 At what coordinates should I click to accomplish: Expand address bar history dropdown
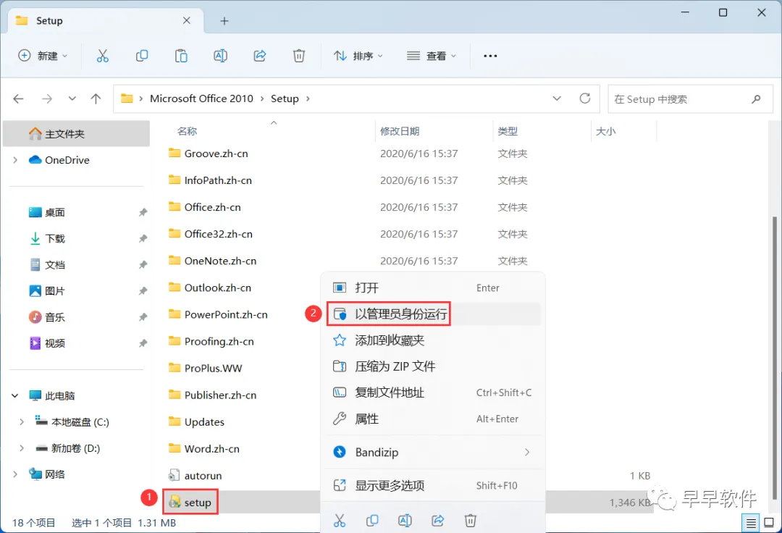point(557,98)
